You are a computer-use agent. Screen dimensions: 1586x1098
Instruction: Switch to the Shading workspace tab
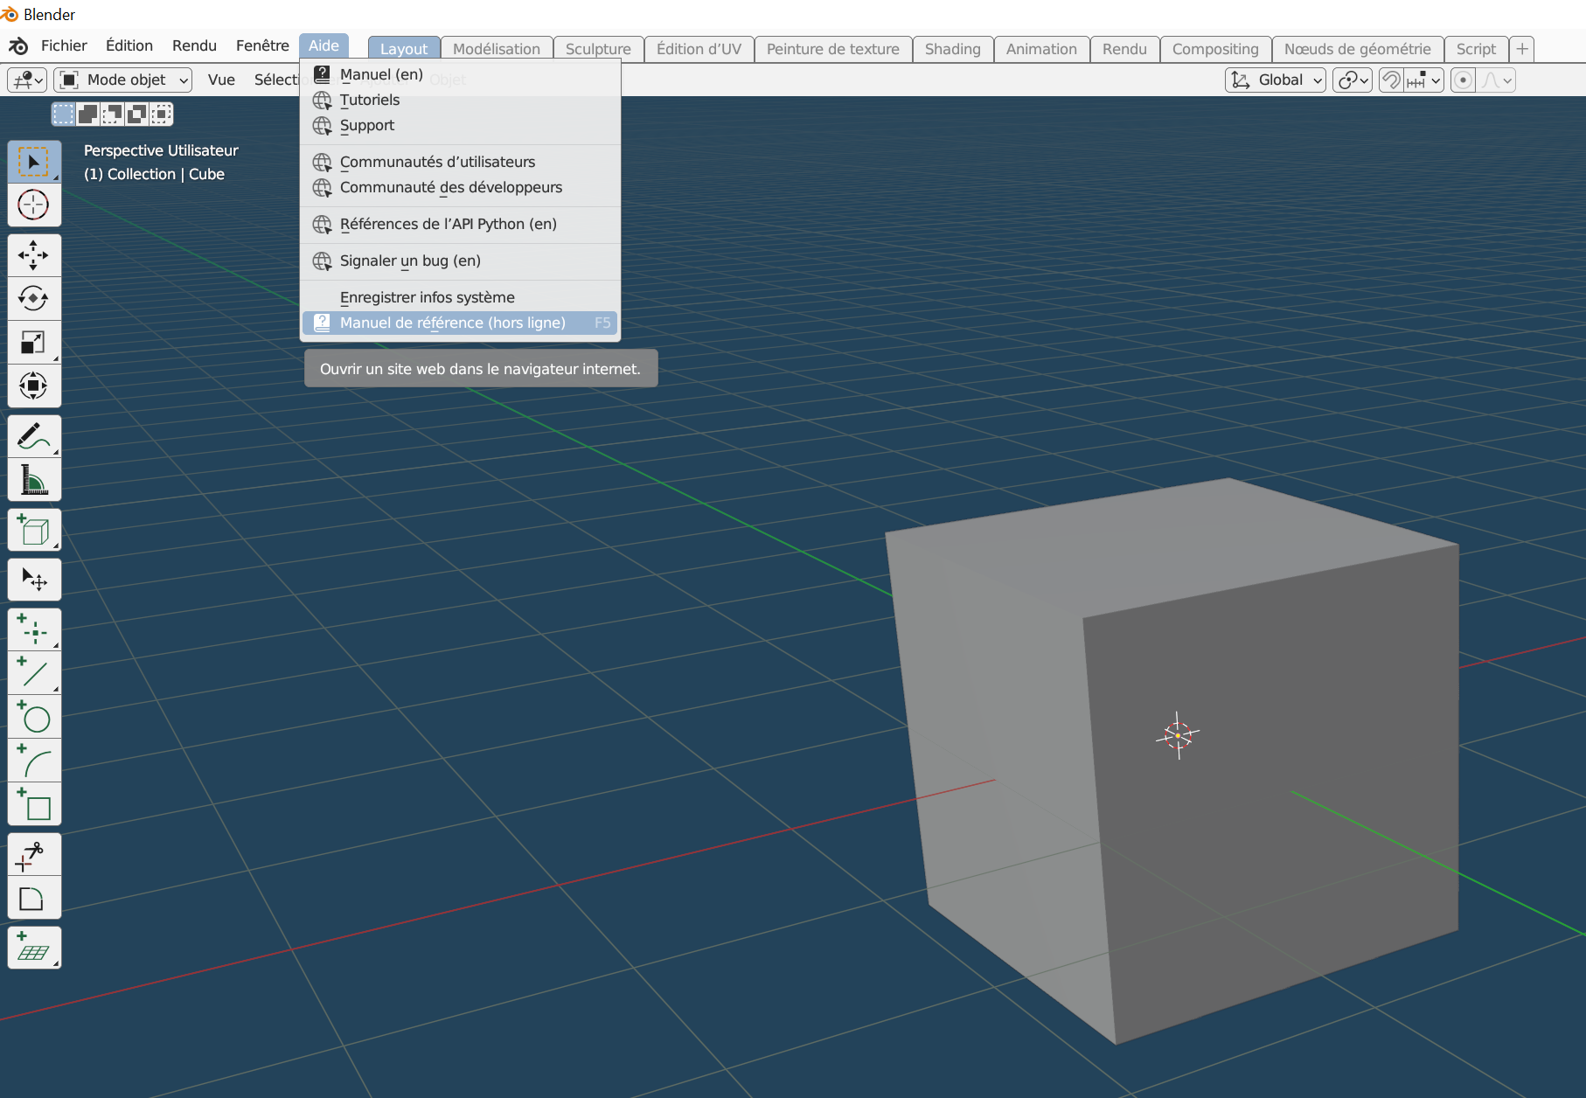tap(953, 49)
